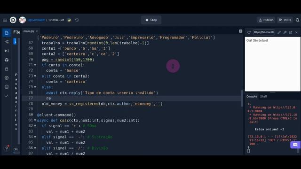The width and height of the screenshot is (301, 169).
Task: Click line number 79 in the gutter
Action: click(x=31, y=109)
